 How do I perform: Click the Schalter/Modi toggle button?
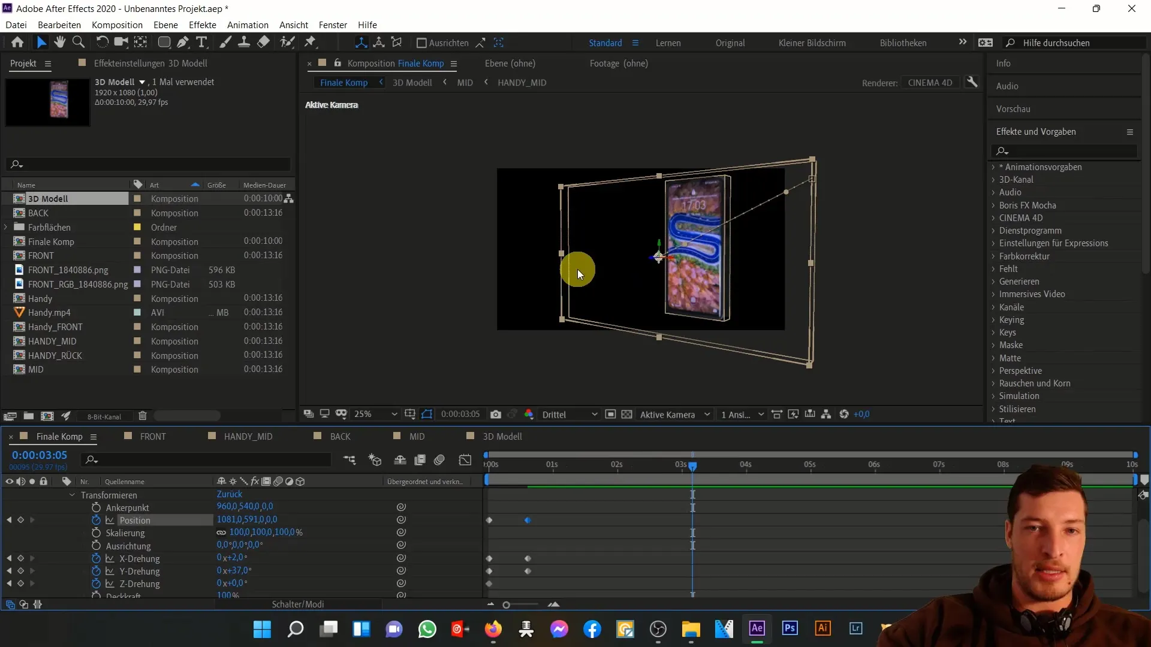[x=298, y=604]
